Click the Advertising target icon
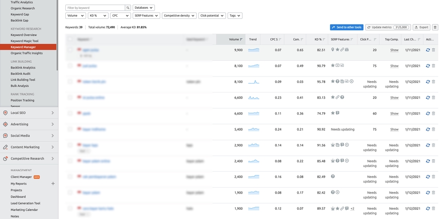442x219 pixels. 5,124
